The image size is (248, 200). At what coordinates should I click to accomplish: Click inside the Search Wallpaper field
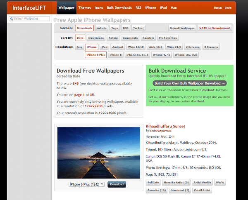(29, 19)
